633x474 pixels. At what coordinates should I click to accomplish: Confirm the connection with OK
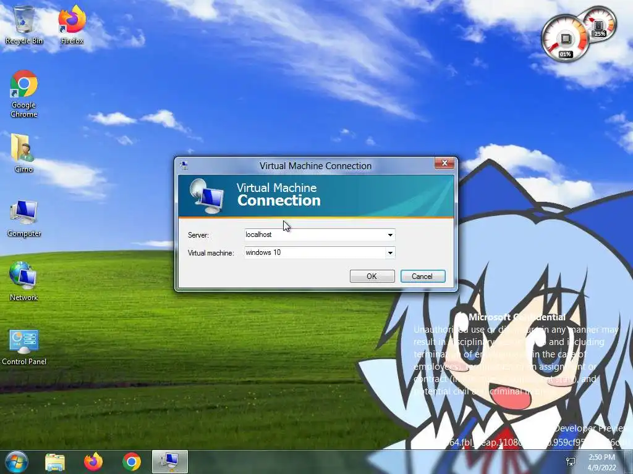click(x=372, y=276)
